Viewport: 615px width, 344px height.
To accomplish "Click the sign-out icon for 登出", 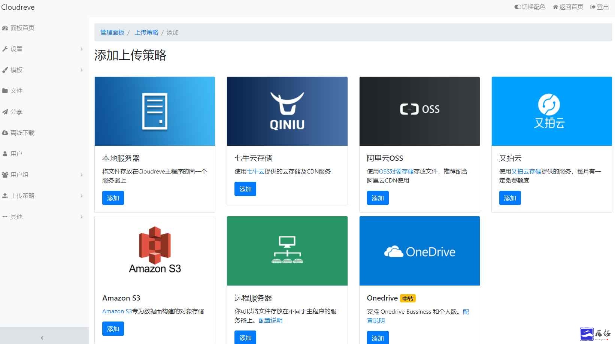I will (593, 7).
